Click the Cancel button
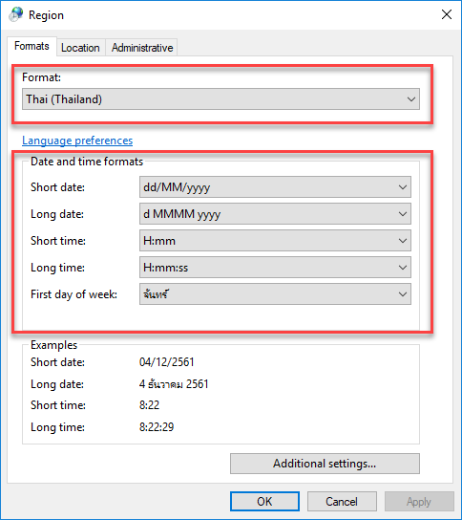 pos(342,502)
